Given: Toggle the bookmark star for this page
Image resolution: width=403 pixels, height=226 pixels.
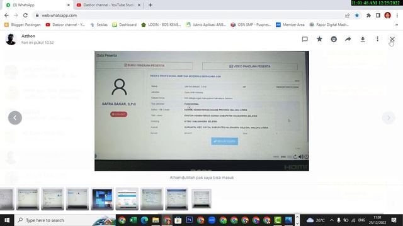Looking at the screenshot, I should pyautogui.click(x=357, y=15).
